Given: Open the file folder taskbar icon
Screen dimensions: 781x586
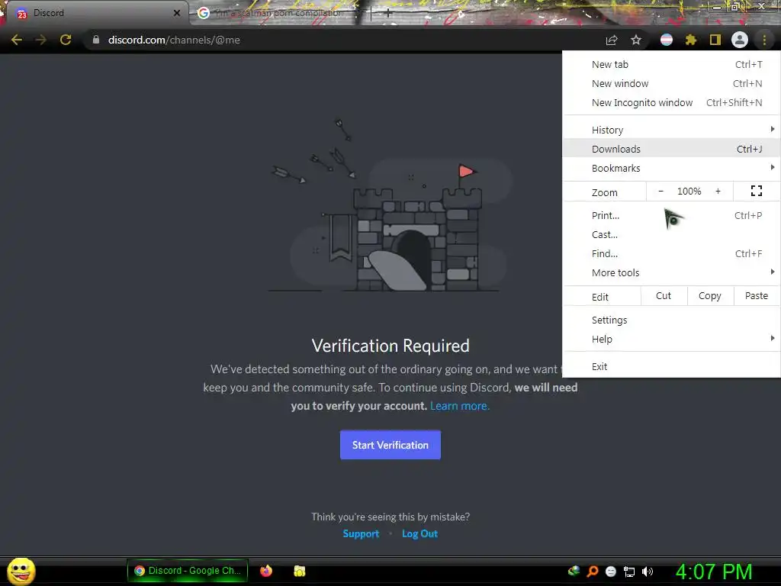Looking at the screenshot, I should click(x=299, y=571).
